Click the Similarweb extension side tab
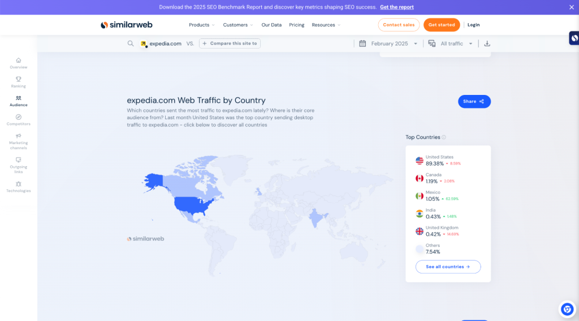579x321 pixels. point(574,38)
